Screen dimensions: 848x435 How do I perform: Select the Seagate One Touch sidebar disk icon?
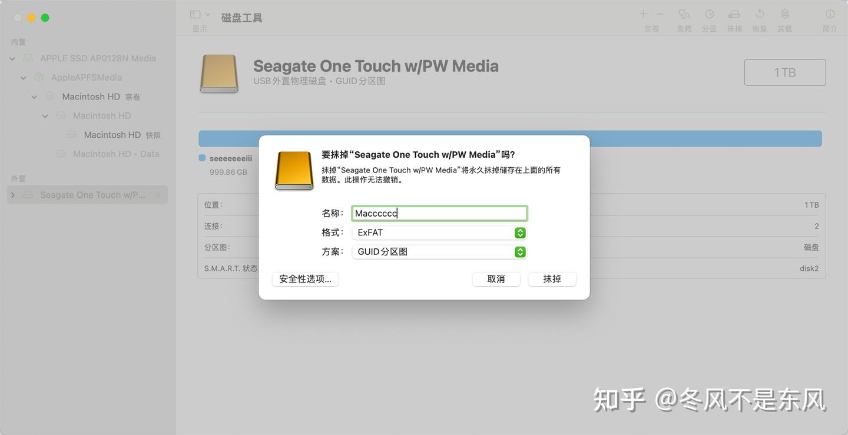[28, 195]
